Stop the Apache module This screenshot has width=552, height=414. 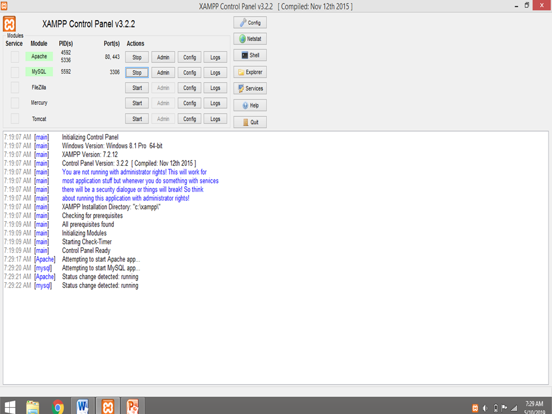[137, 57]
